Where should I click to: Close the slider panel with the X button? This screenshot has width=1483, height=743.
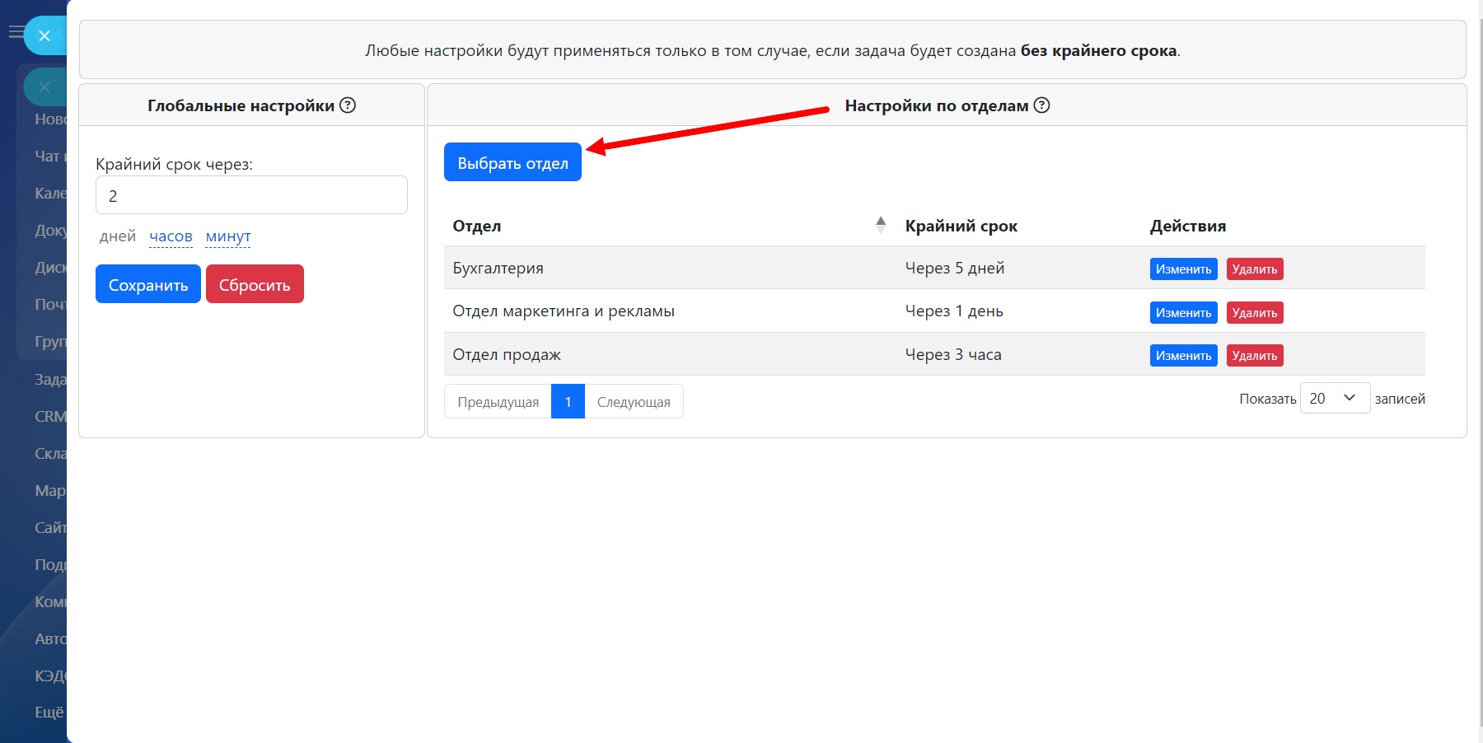[44, 35]
